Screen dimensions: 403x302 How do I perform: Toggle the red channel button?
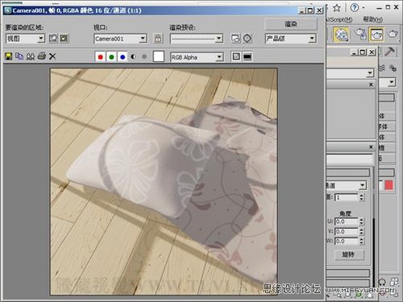pyautogui.click(x=101, y=56)
